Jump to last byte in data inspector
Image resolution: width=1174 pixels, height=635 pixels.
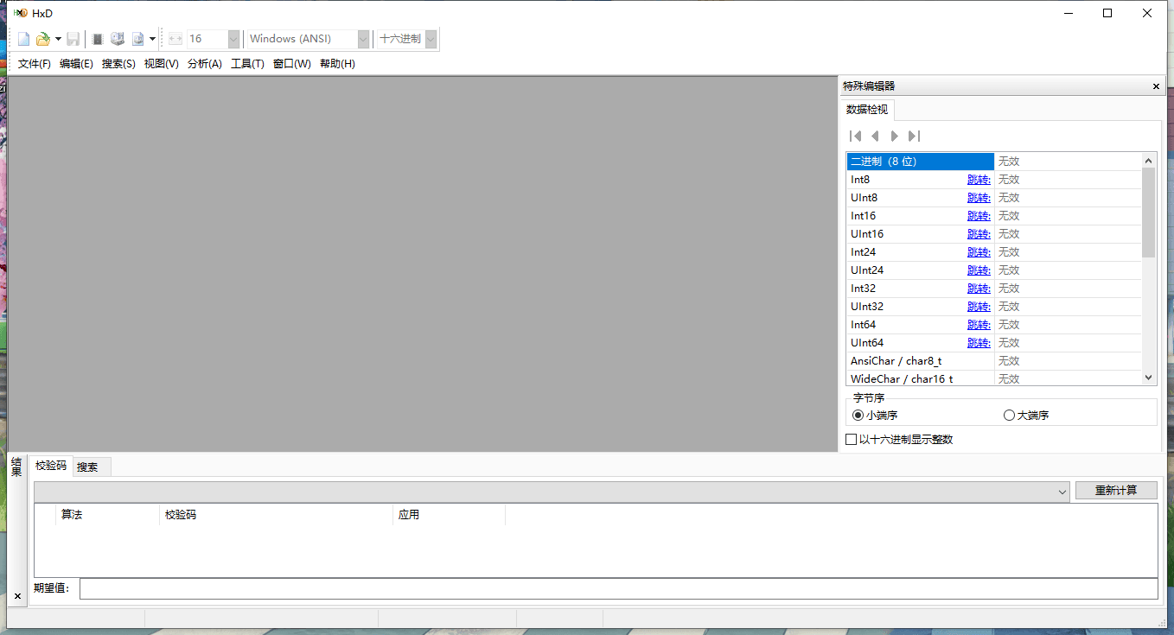915,136
